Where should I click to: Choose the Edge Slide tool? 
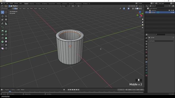pyautogui.click(x=2, y=45)
